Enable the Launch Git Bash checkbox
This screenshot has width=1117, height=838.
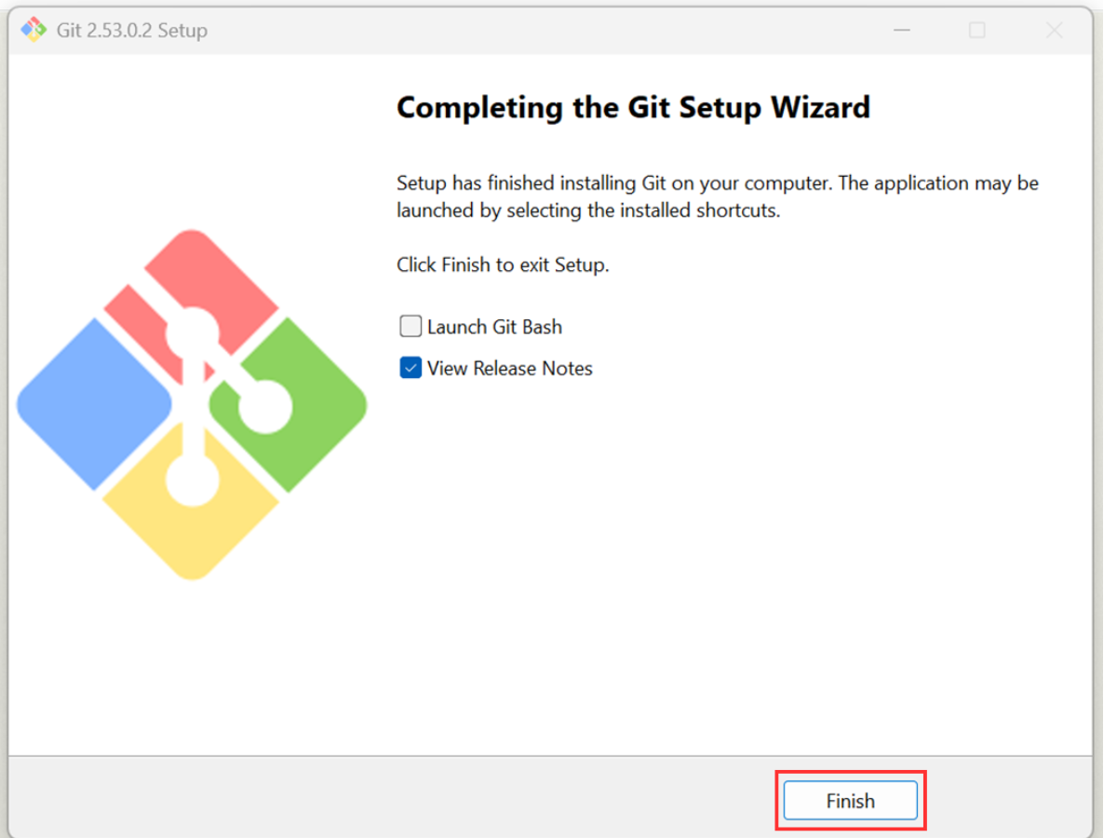coord(410,327)
